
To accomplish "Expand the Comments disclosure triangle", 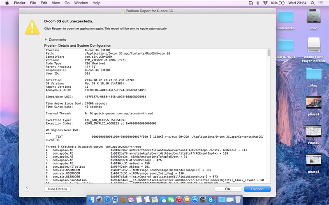I will pos(46,39).
